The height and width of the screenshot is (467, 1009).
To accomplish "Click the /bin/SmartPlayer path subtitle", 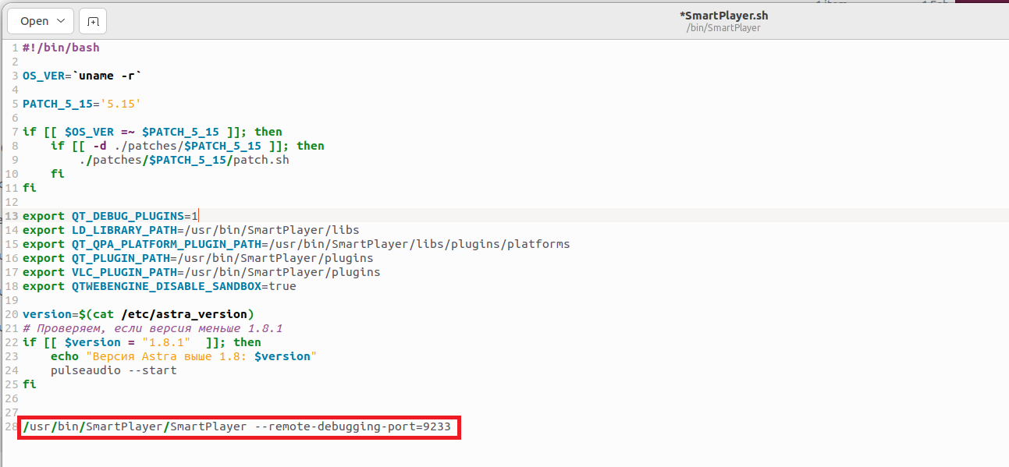I will [723, 28].
